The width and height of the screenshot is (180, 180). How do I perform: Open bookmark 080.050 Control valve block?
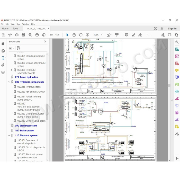click(x=31, y=121)
